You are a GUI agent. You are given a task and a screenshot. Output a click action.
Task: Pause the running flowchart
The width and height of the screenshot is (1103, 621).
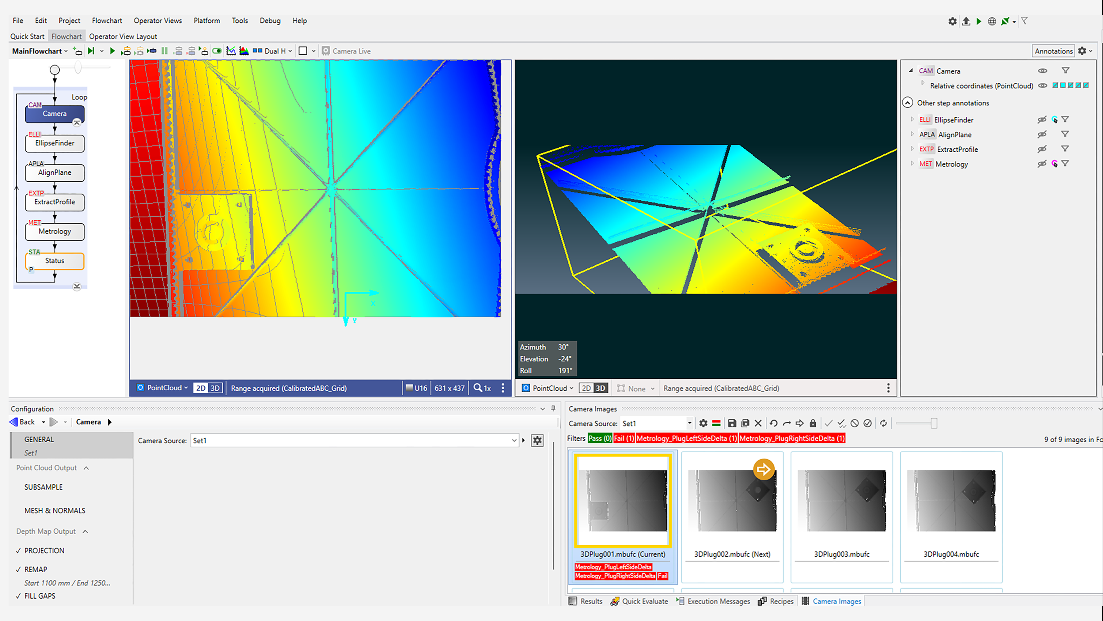tap(165, 51)
